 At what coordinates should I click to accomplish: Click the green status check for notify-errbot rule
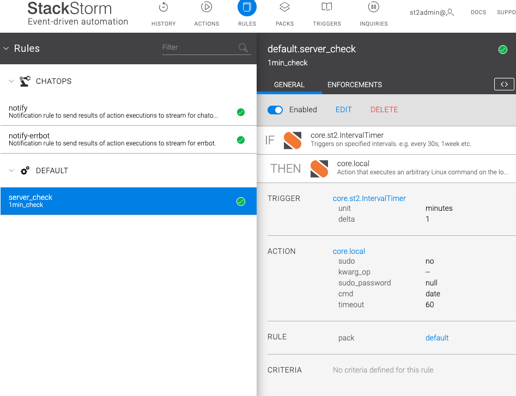click(x=241, y=140)
